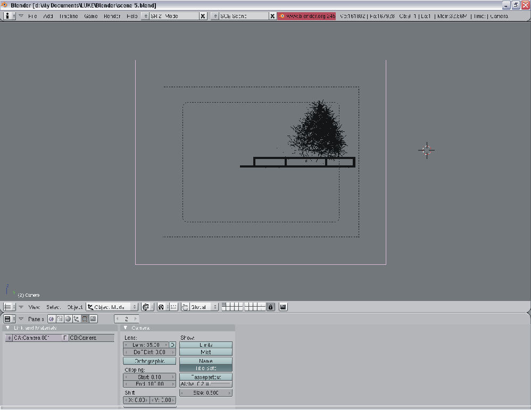
Task: Collapse the 3D view header menus
Action: point(21,307)
